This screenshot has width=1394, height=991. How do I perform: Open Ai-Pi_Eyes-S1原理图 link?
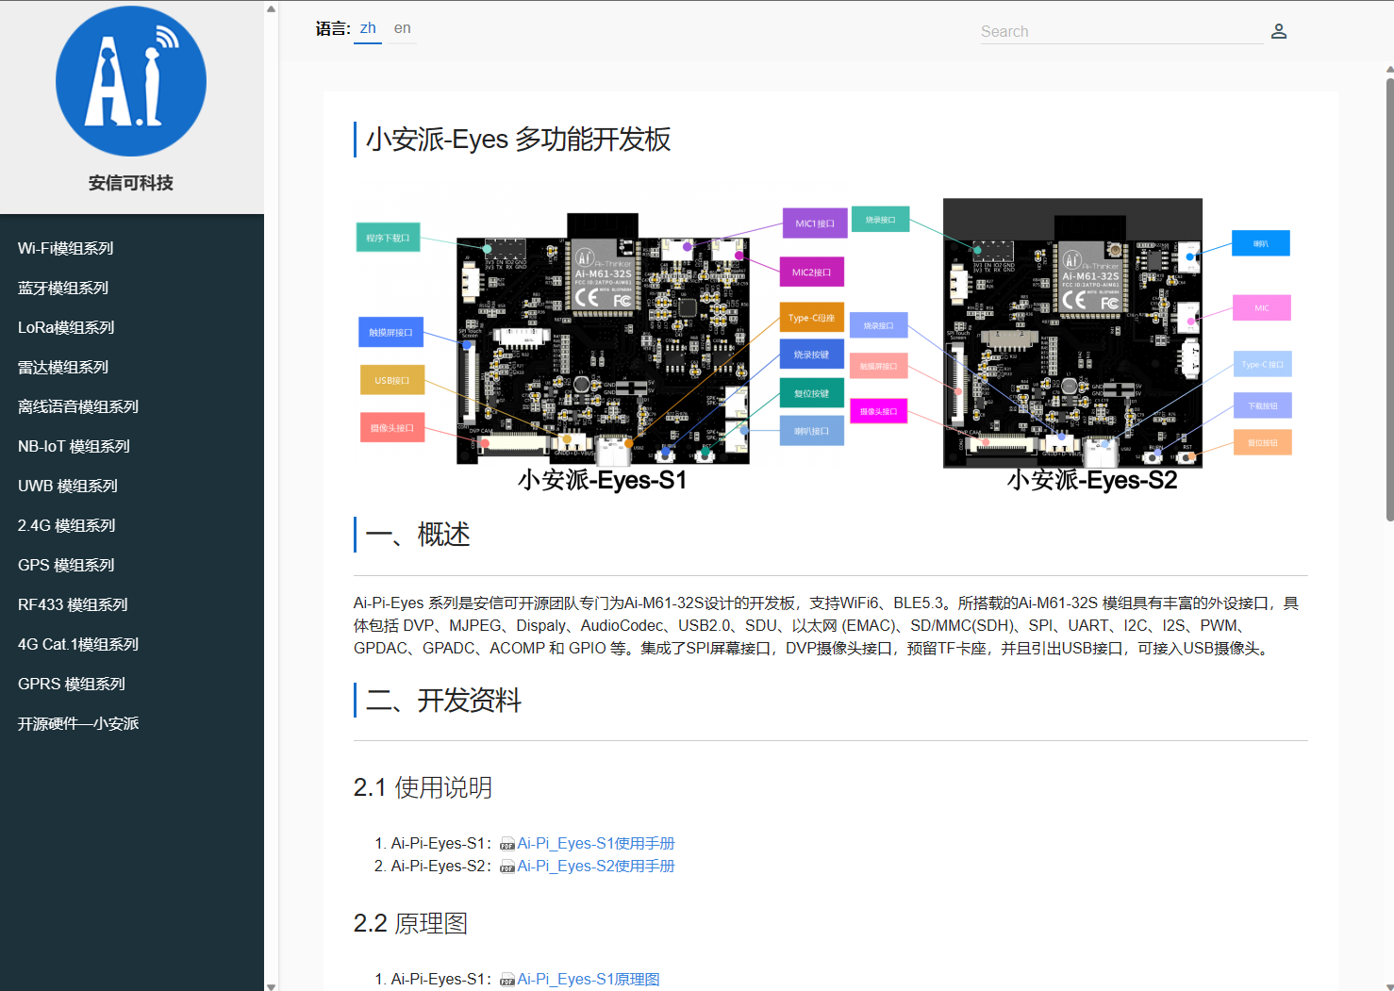[x=589, y=980]
